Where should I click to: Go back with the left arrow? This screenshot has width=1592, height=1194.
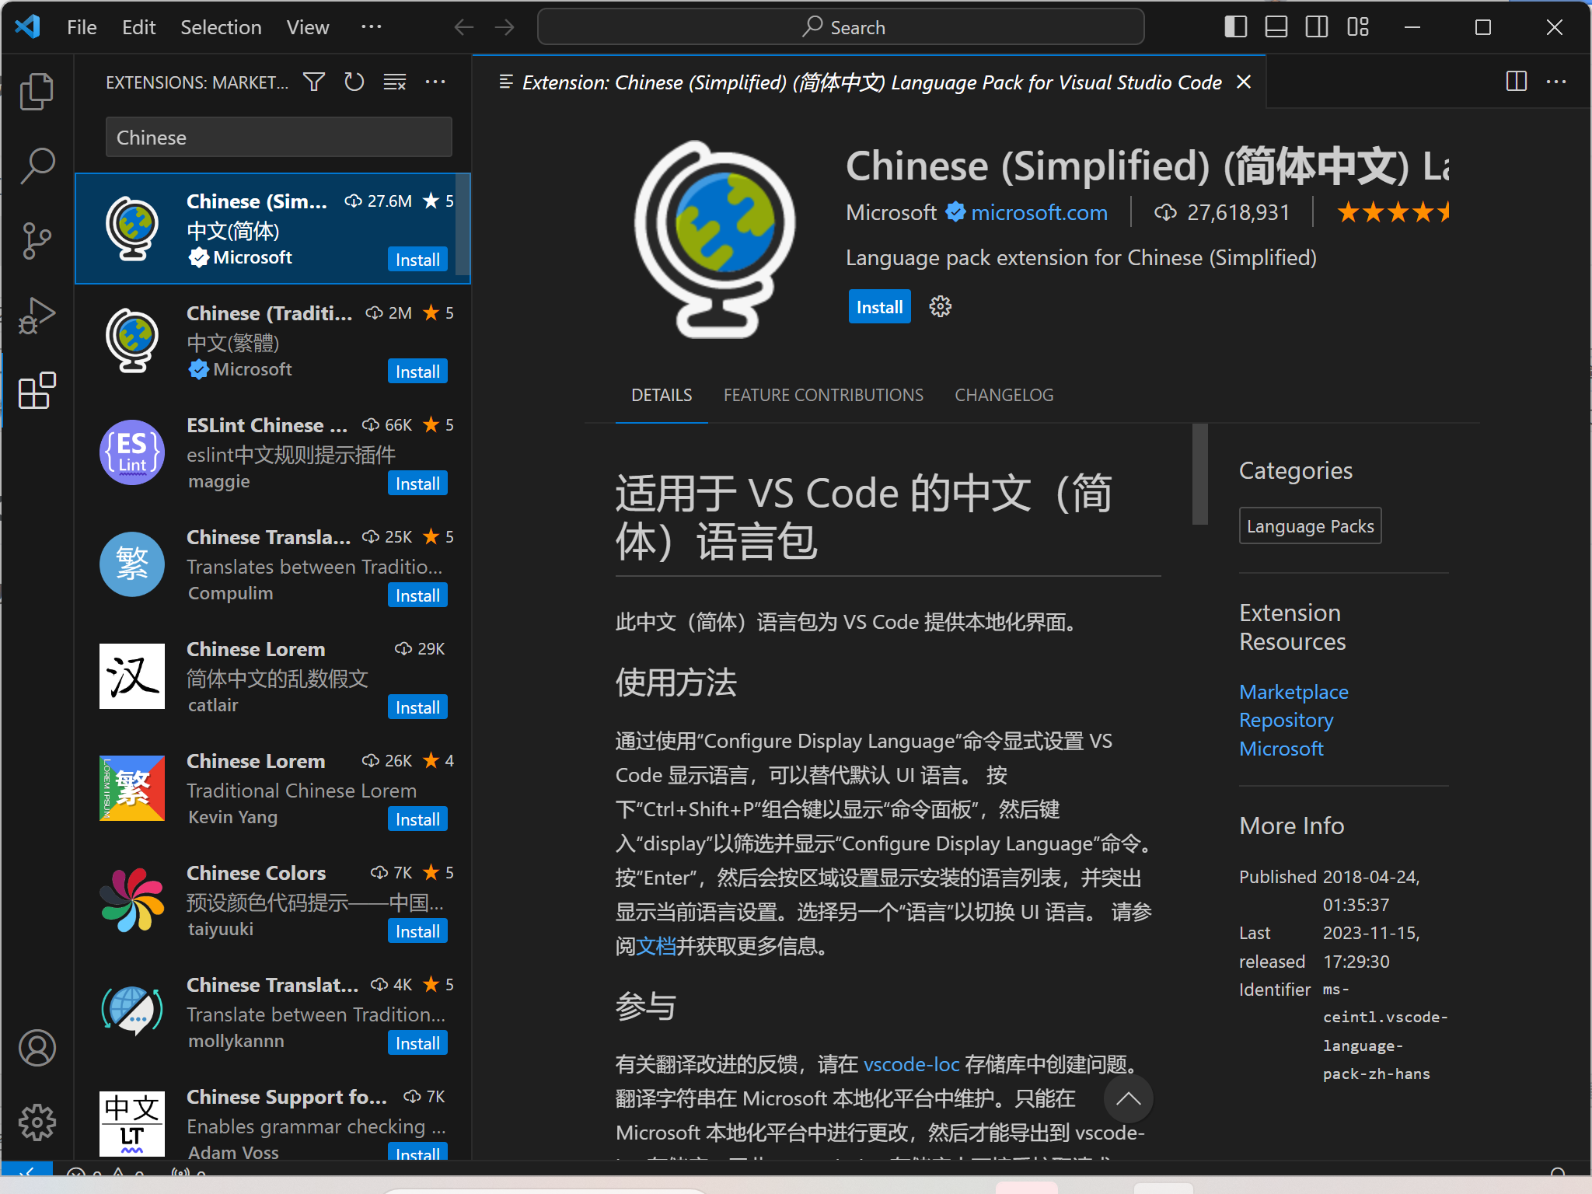[x=464, y=27]
